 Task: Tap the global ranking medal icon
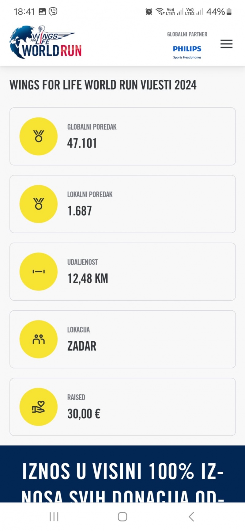pyautogui.click(x=39, y=136)
